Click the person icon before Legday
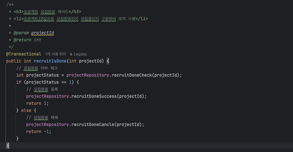 71,54
